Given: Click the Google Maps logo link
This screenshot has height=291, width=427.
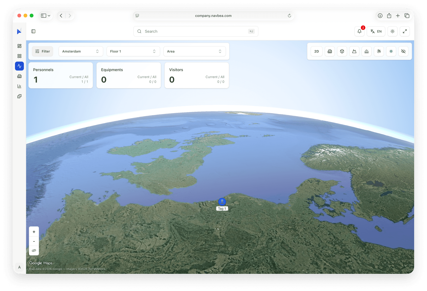Looking at the screenshot, I should [41, 263].
